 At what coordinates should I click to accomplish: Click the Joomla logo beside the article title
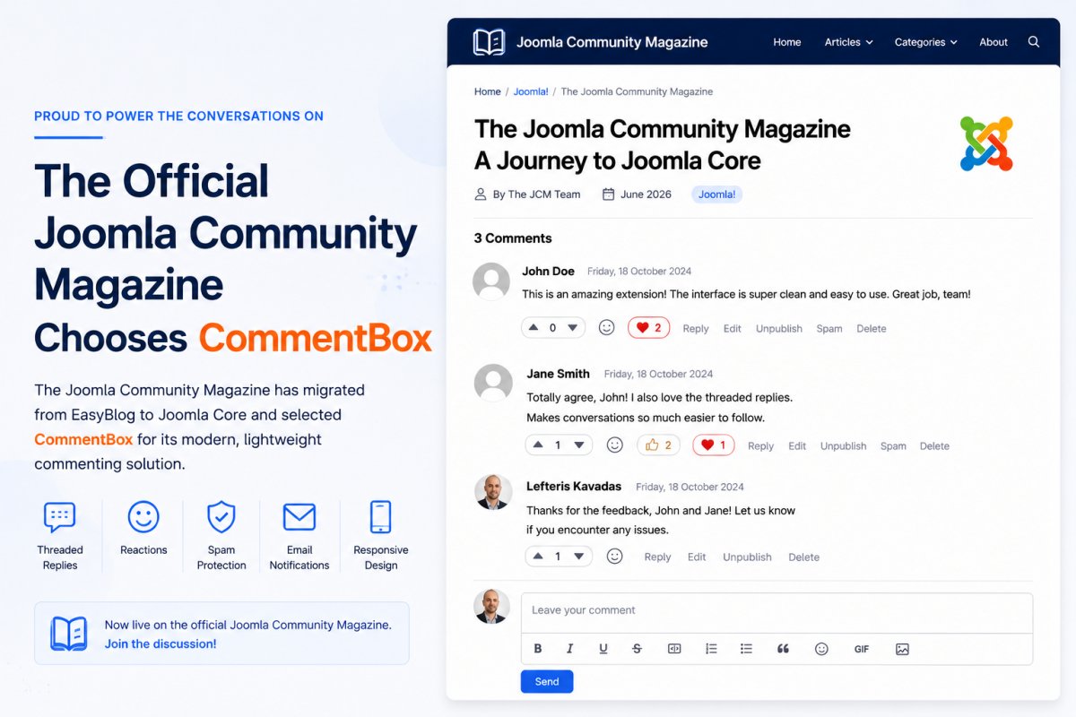(986, 143)
